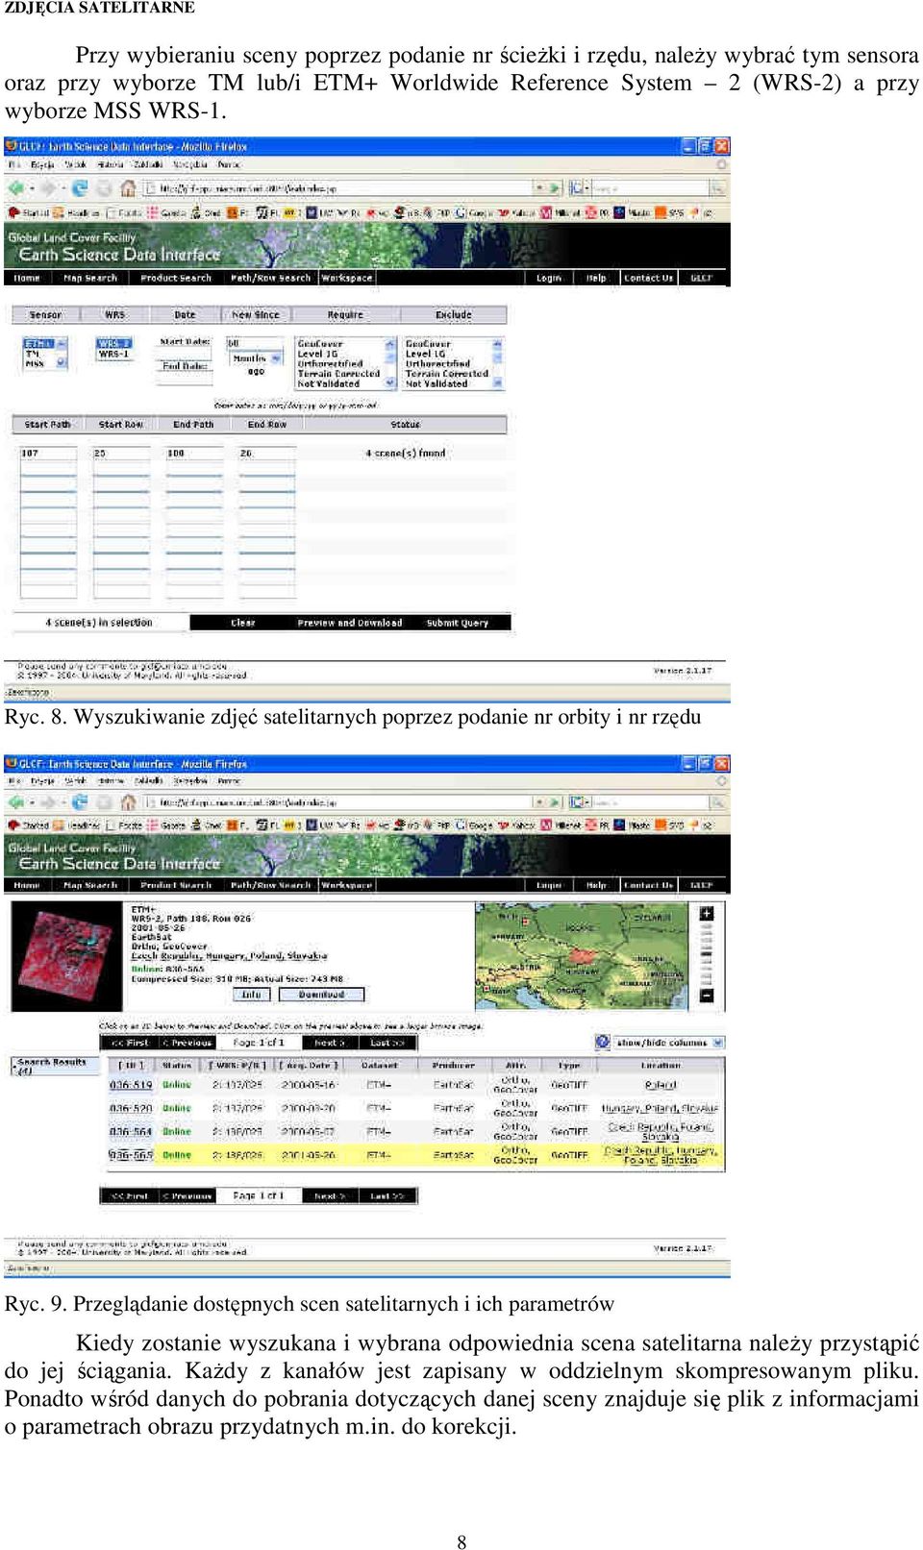The height and width of the screenshot is (1550, 923).
Task: Click Last >> in the pager below the results table
Action: (387, 1196)
